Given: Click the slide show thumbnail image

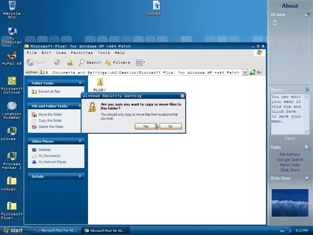Looking at the screenshot, I should (290, 203).
